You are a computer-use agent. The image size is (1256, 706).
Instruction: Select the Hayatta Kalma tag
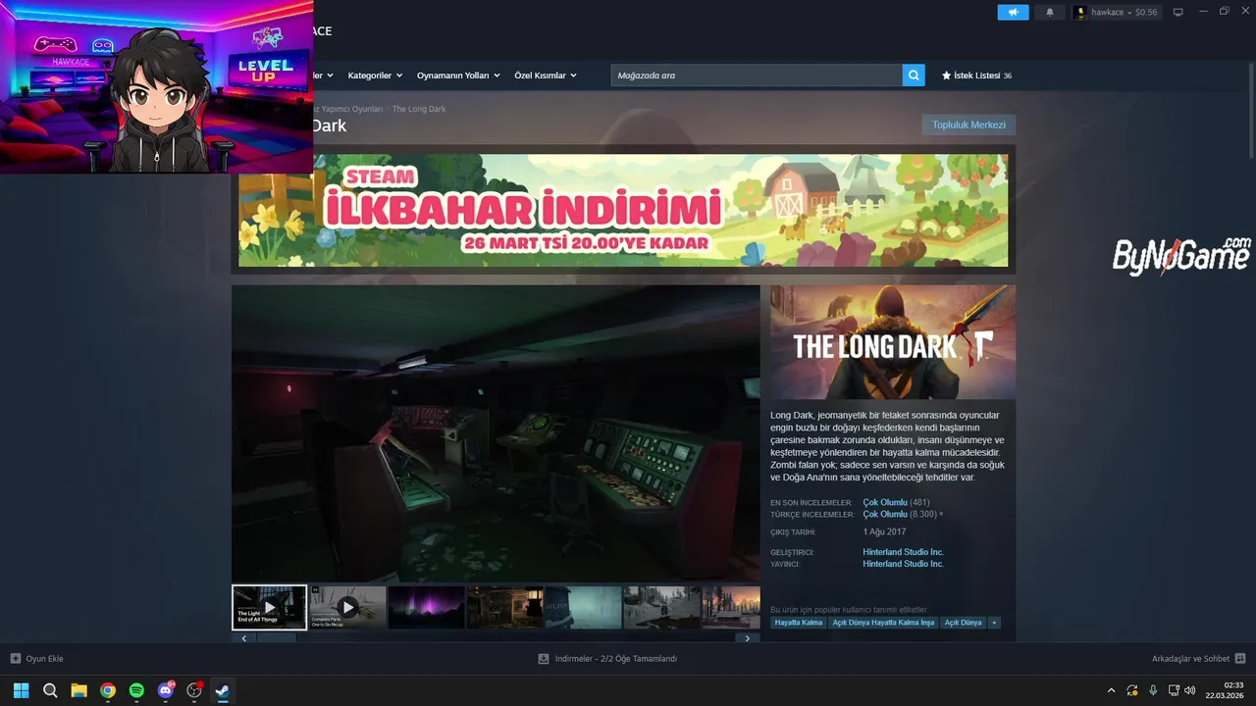tap(799, 623)
